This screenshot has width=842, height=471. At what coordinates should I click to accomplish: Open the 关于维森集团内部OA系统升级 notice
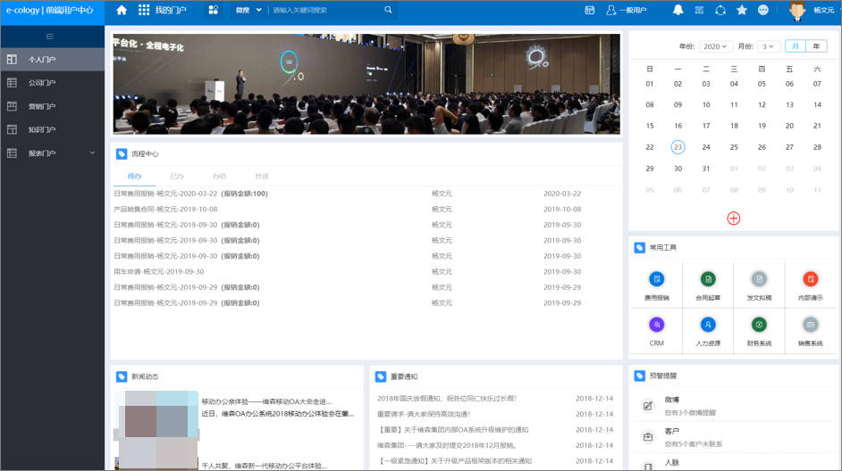tap(452, 430)
